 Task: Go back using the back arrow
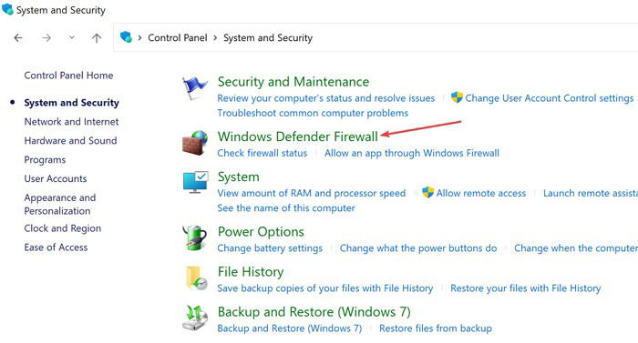pyautogui.click(x=18, y=38)
